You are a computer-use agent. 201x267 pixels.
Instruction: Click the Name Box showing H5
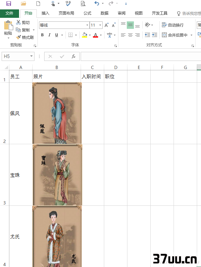tap(18, 56)
